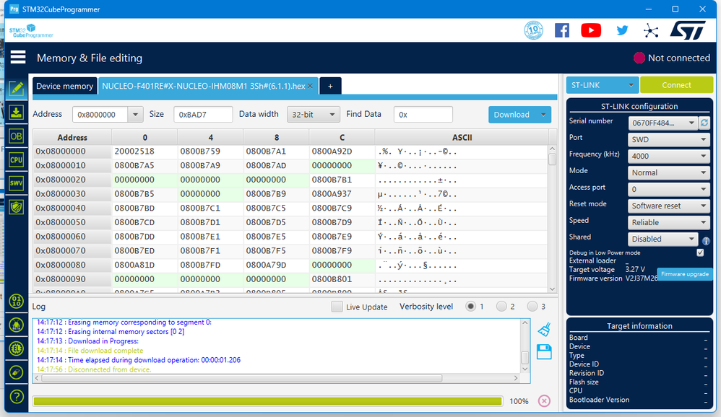The image size is (721, 417).
Task: Show info about Shared mode
Action: pos(706,241)
